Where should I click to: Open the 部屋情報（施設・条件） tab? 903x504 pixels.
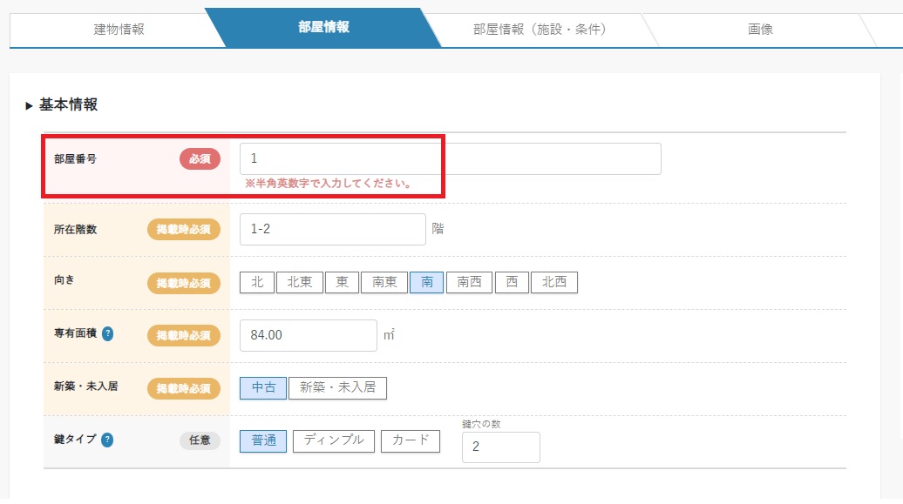pos(540,29)
